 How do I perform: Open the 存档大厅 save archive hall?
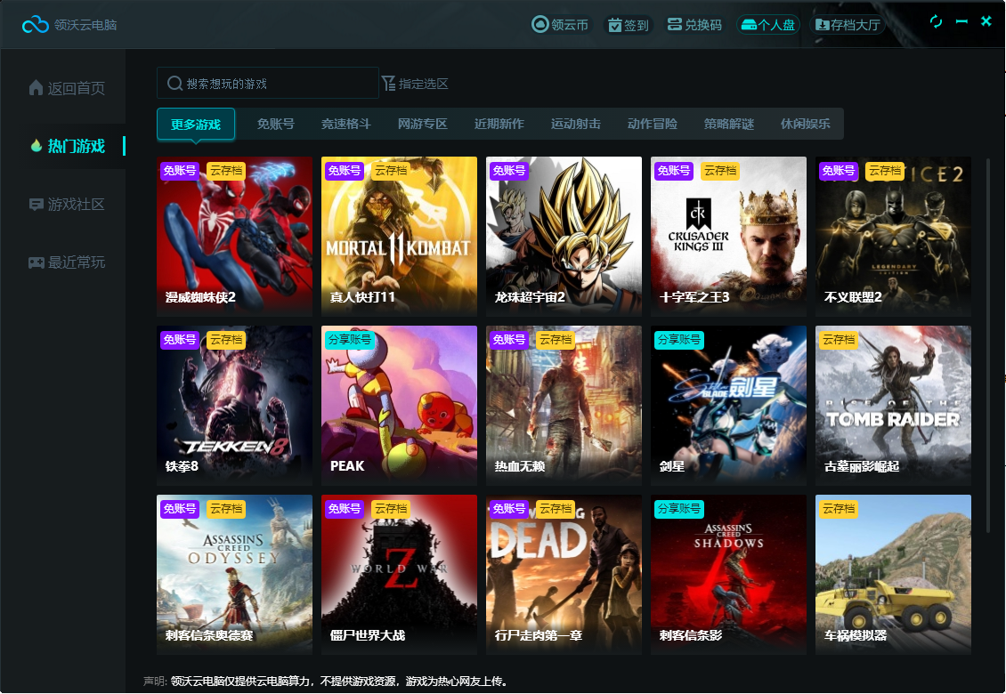848,25
